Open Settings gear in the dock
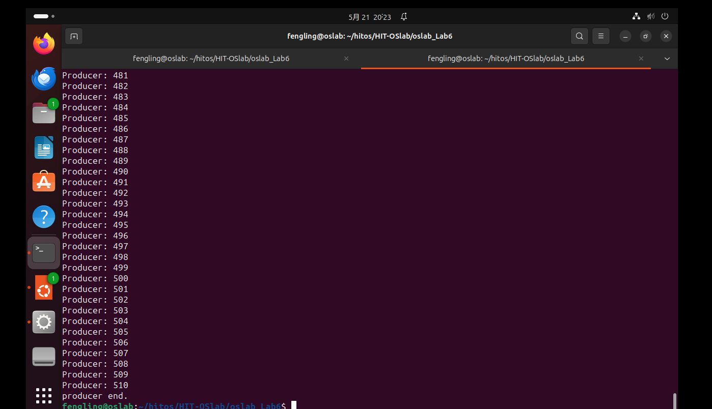Viewport: 712px width, 409px height. (44, 322)
